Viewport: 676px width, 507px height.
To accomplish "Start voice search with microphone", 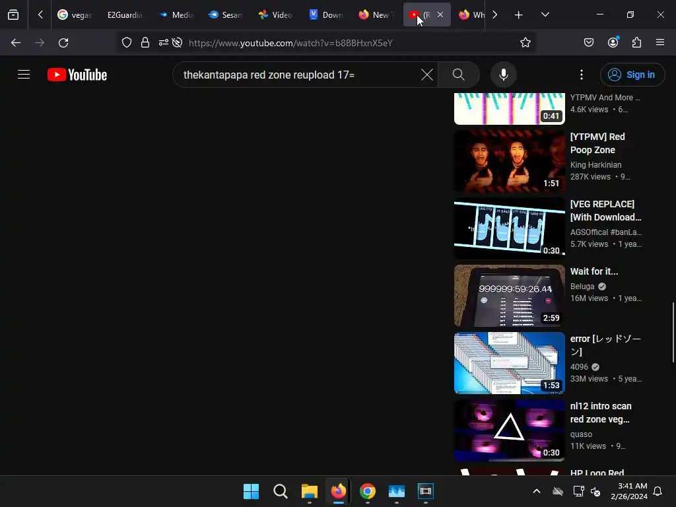I will tap(504, 75).
